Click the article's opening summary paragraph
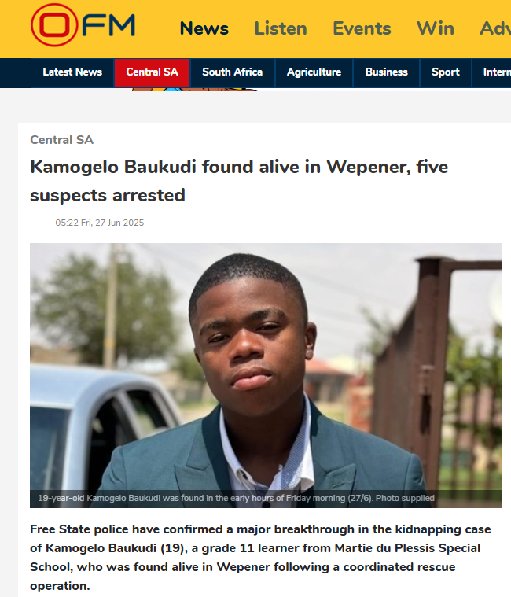Image resolution: width=511 pixels, height=597 pixels. tap(260, 558)
